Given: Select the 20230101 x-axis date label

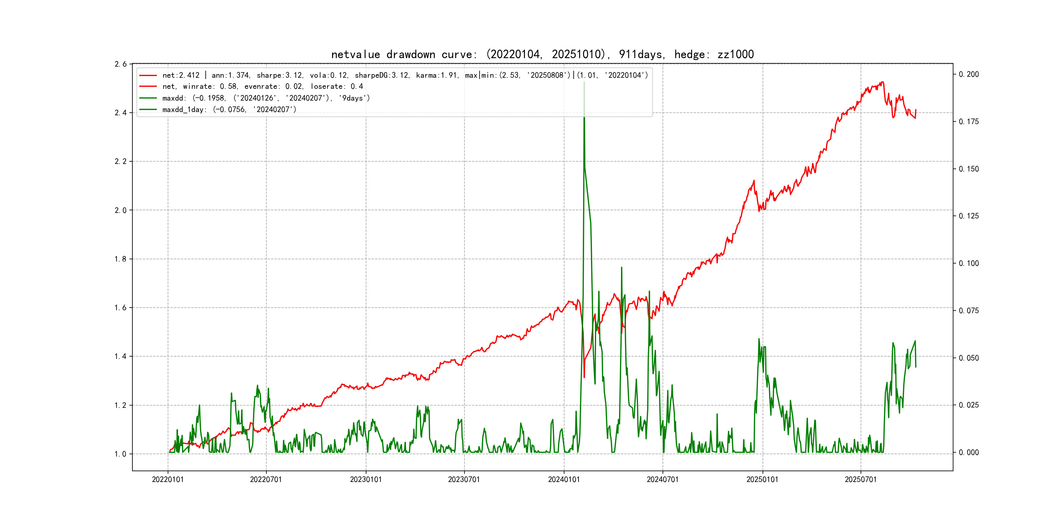Looking at the screenshot, I should tap(366, 479).
